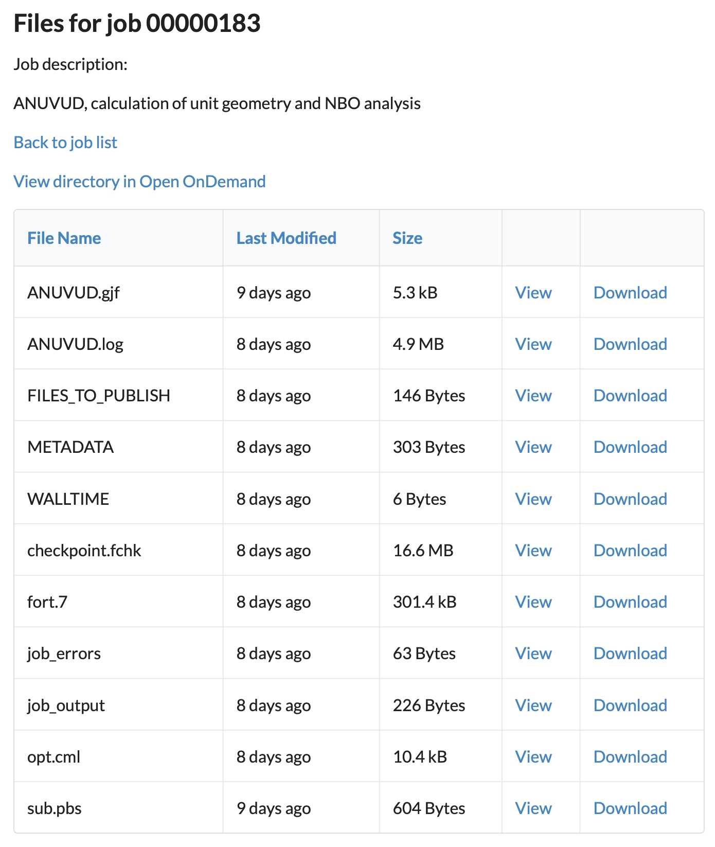
Task: View the ANUVUD.gjf file
Action: point(533,293)
